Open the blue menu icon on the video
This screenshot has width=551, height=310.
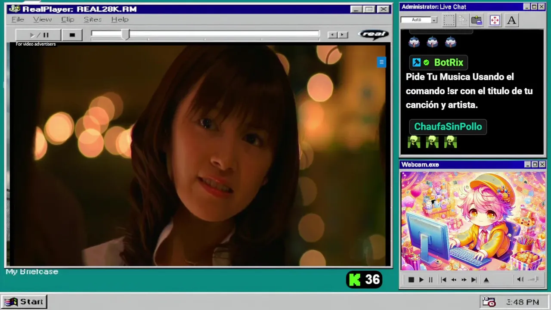381,62
